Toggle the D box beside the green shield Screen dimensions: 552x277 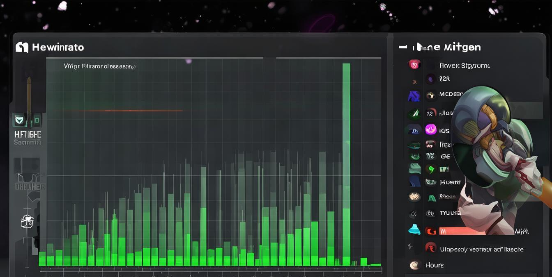tap(36, 120)
